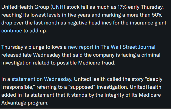This screenshot has width=171, height=109.
Task: Click the quoted word 'supposed'
Action: point(82,87)
